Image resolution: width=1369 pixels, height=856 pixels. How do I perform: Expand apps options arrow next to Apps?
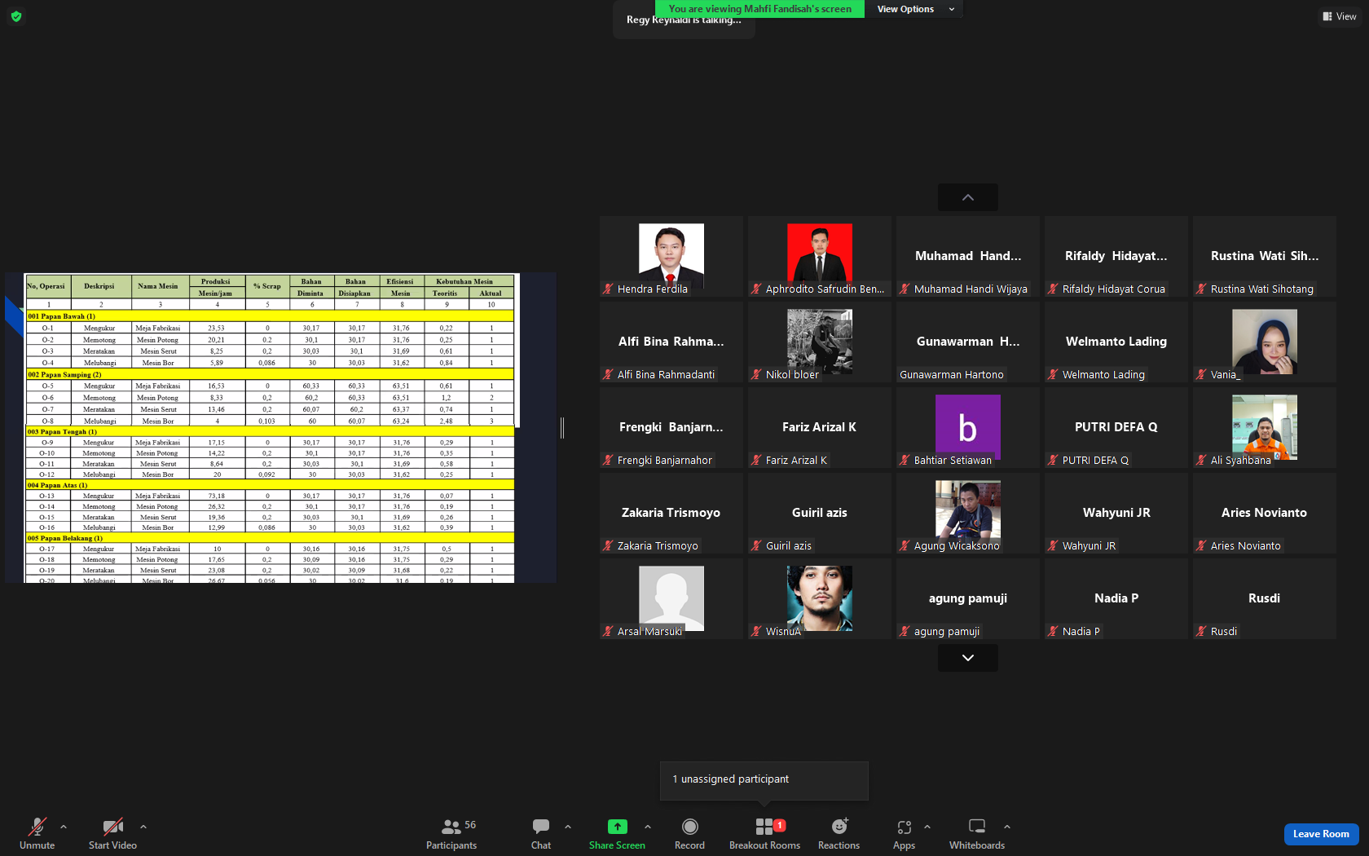[927, 827]
